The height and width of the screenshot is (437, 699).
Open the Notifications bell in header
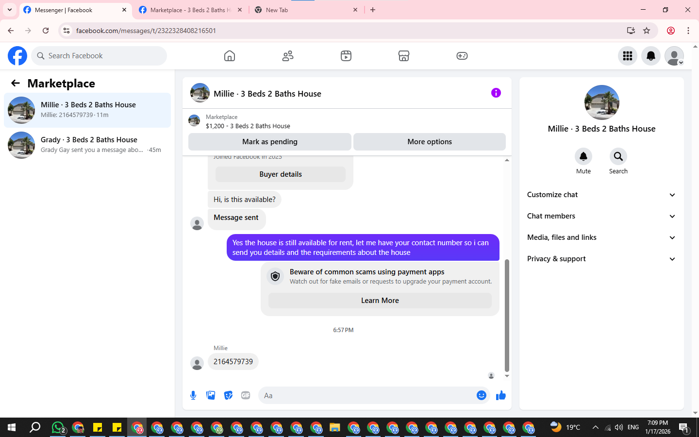(x=651, y=56)
